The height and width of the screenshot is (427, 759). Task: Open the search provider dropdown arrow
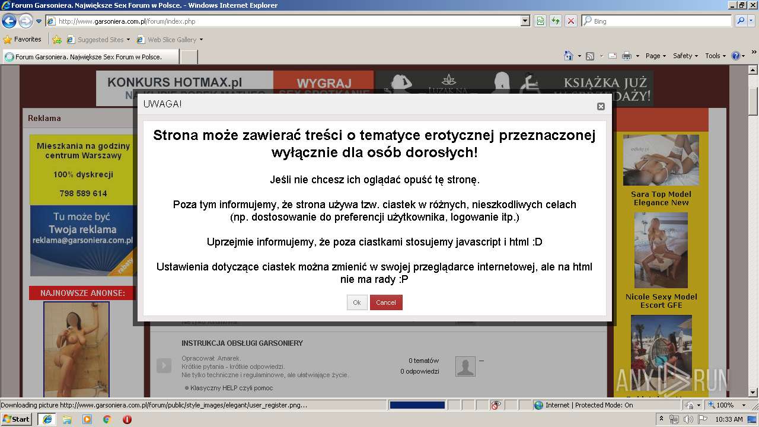[752, 21]
